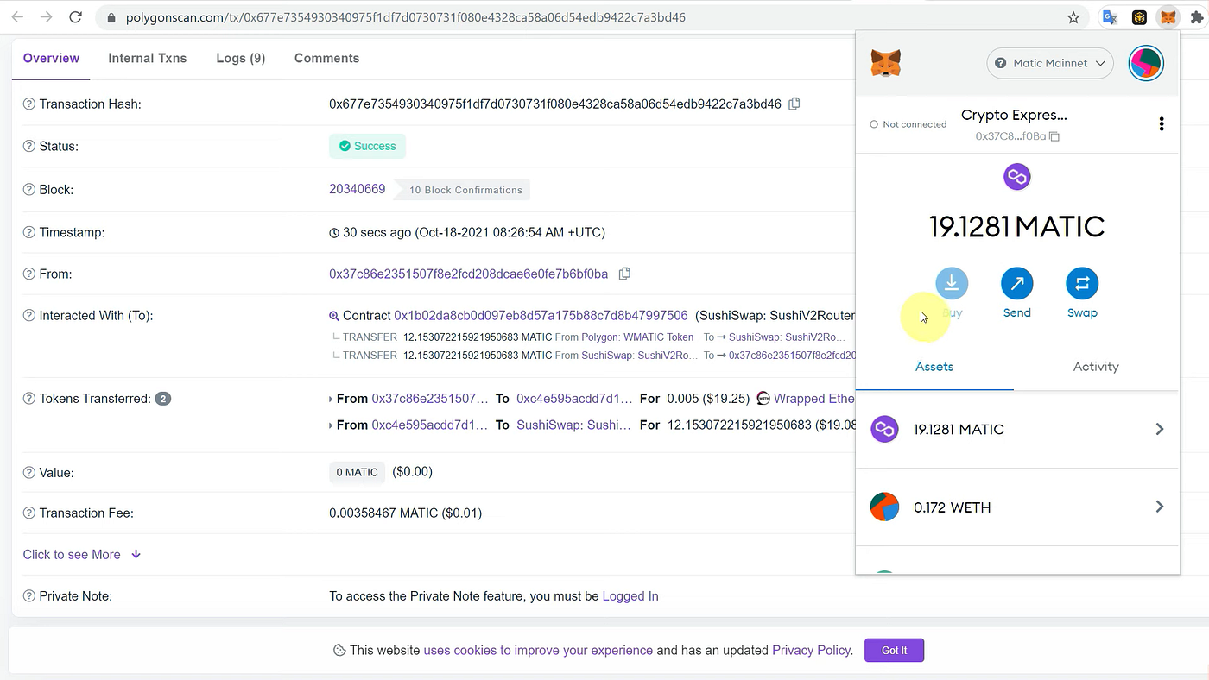Switch to the Logs (9) tab
The width and height of the screenshot is (1209, 680).
point(240,59)
